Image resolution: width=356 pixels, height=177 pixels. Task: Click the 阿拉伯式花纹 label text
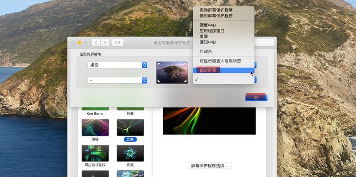point(95,165)
